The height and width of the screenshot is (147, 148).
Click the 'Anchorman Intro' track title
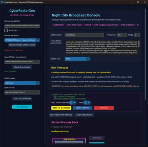click(60, 131)
